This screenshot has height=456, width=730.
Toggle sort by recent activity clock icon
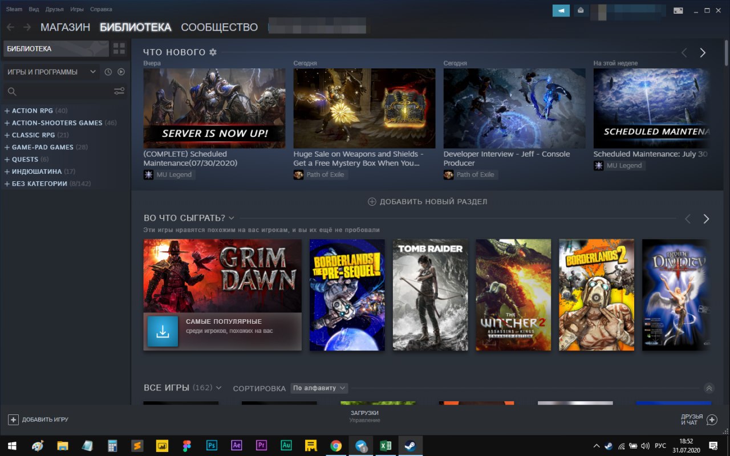click(x=108, y=72)
